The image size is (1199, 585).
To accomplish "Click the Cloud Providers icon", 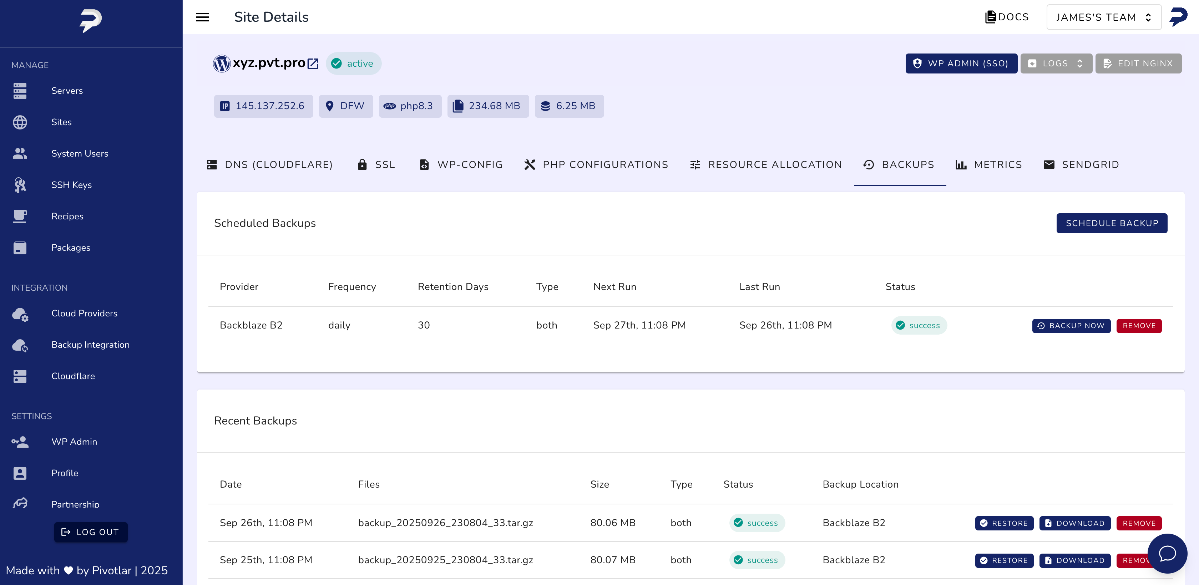I will [20, 314].
